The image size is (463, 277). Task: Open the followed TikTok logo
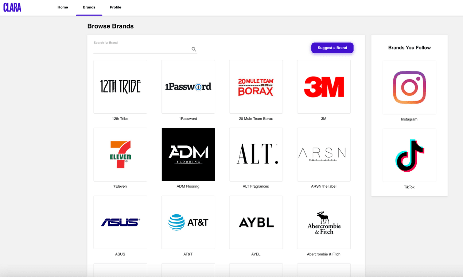tap(409, 155)
